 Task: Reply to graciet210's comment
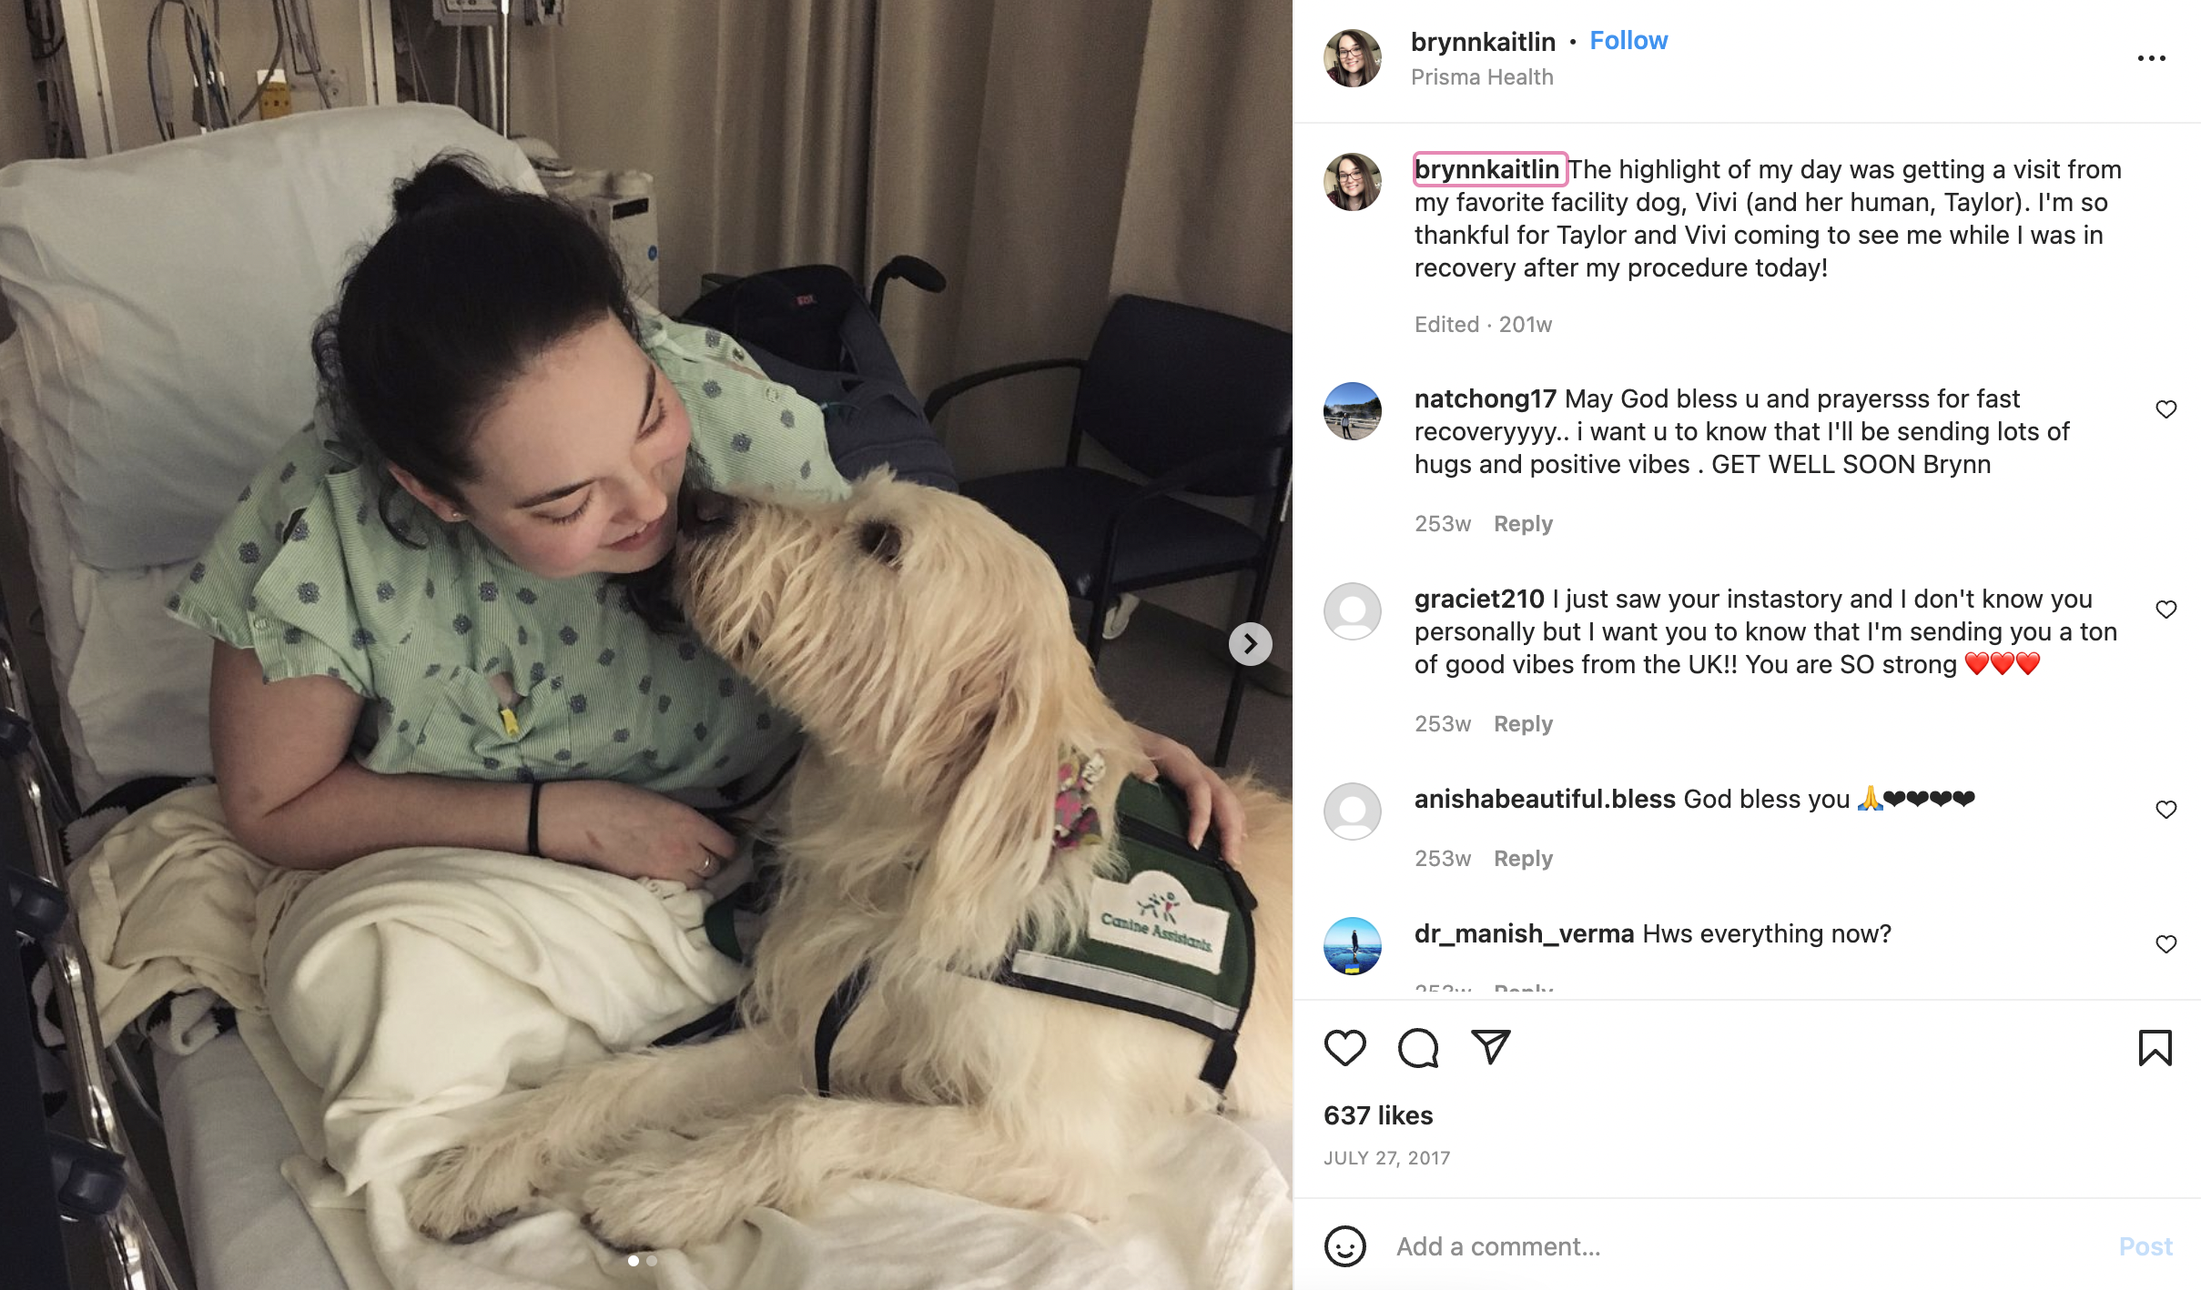(1523, 724)
